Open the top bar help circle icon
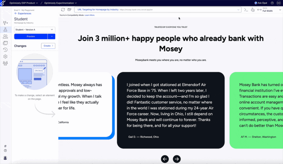 coord(272,3)
